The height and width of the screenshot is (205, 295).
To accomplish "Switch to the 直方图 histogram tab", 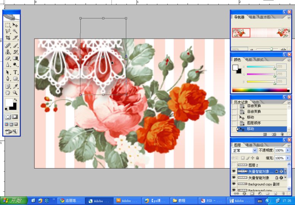I will pos(265,17).
